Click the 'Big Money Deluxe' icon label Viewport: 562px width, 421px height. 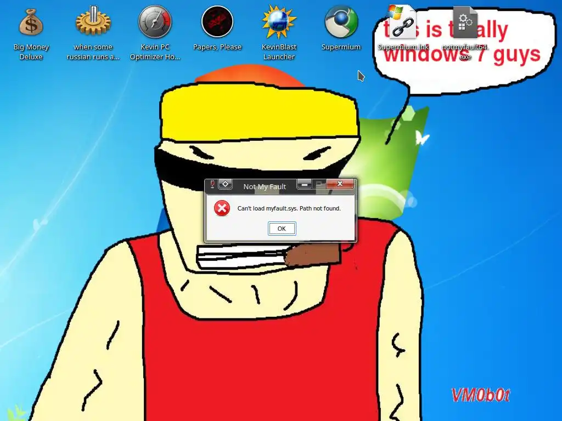(31, 52)
